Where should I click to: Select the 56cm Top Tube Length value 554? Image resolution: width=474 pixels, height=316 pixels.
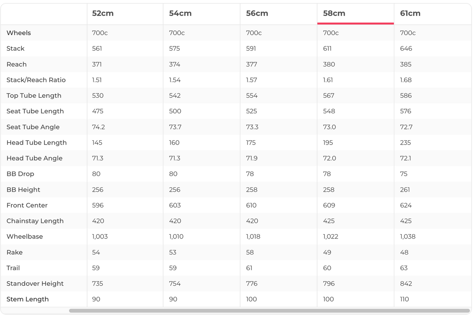click(x=252, y=95)
